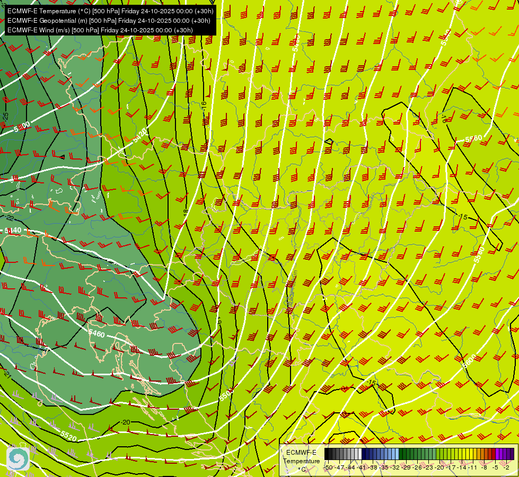This screenshot has height=477, width=519.
Task: Click legend scale value -50
Action: pos(328,467)
